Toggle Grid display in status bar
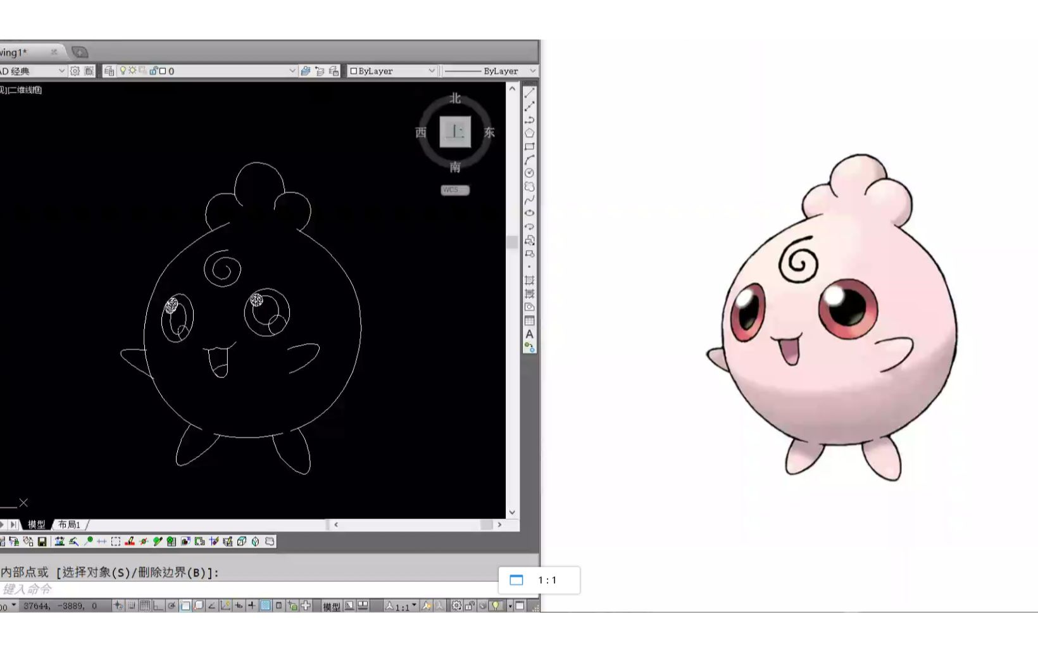The width and height of the screenshot is (1038, 649). click(x=145, y=606)
